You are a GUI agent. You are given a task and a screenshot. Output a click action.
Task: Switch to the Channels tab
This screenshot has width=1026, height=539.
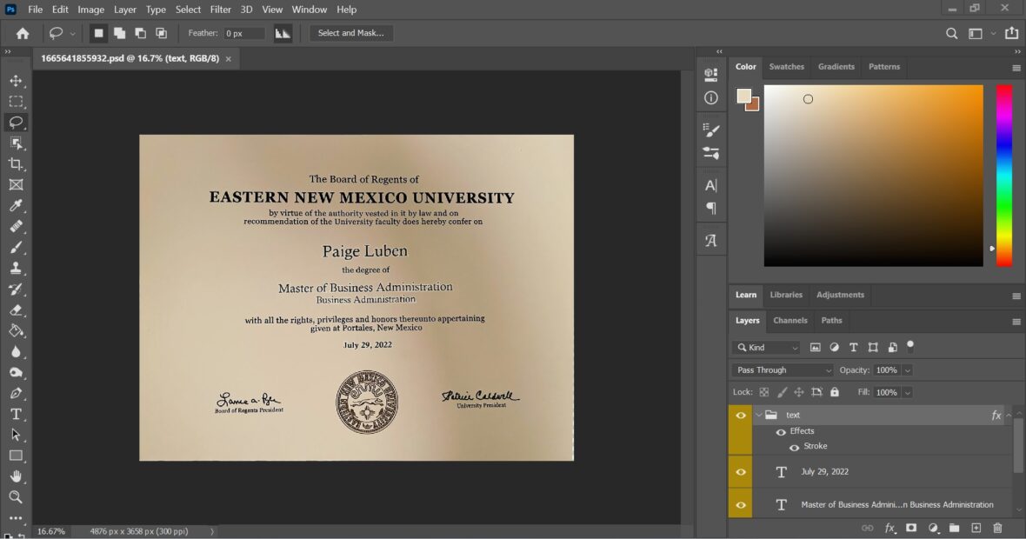[789, 321]
